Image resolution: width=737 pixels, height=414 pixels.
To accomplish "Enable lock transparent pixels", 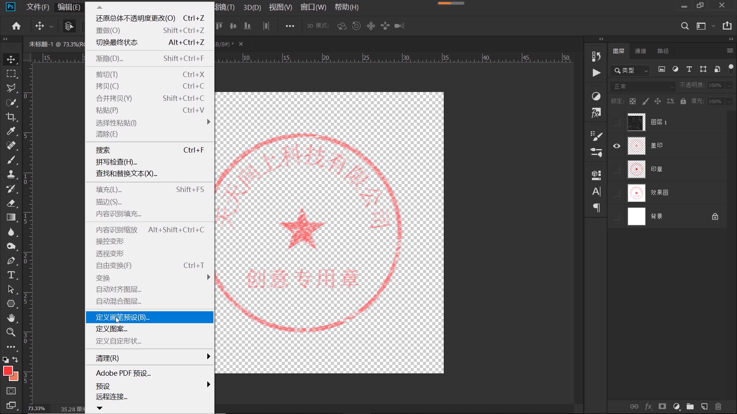I will pyautogui.click(x=633, y=101).
